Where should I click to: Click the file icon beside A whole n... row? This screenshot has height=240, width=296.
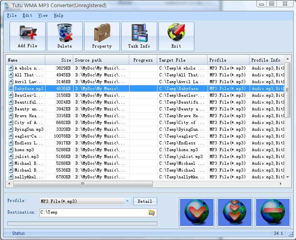pyautogui.click(x=11, y=68)
